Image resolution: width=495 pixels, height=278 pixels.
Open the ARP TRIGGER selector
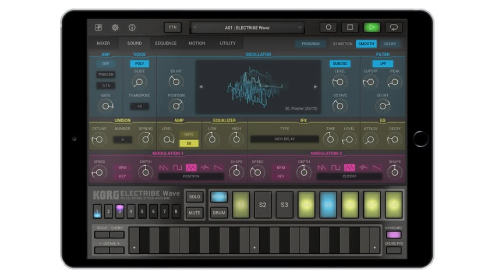click(106, 74)
